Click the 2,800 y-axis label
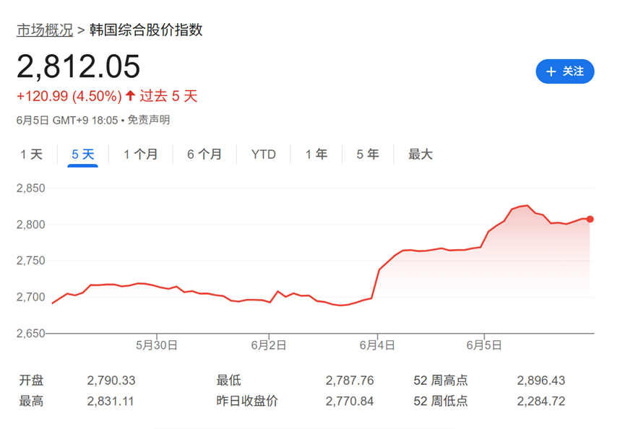625x429 pixels. (30, 225)
